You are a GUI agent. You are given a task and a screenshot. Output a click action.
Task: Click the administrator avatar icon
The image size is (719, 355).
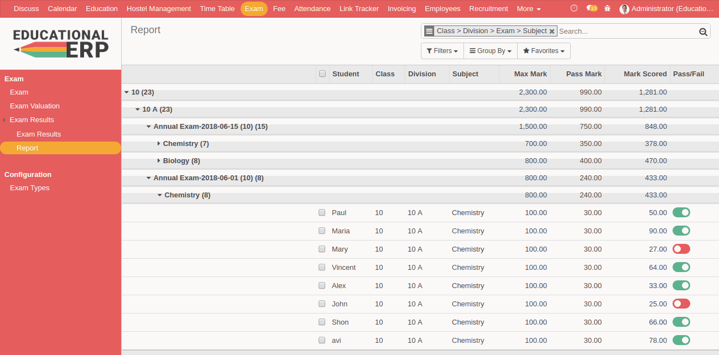(x=624, y=9)
